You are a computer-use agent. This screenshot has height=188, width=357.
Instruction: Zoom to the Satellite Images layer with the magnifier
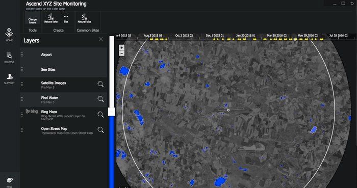point(100,85)
